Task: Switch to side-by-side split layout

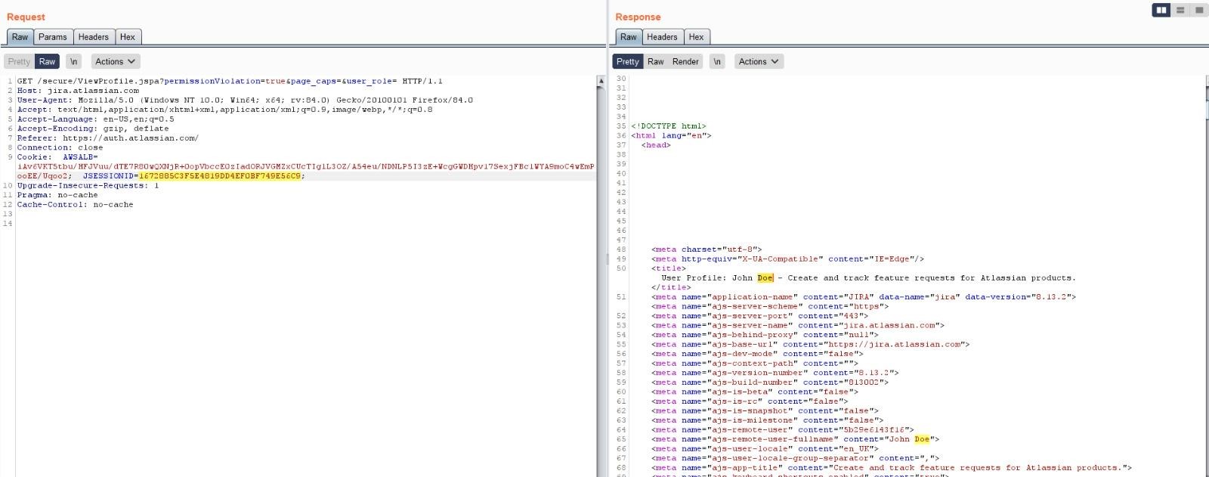Action: pos(1161,10)
